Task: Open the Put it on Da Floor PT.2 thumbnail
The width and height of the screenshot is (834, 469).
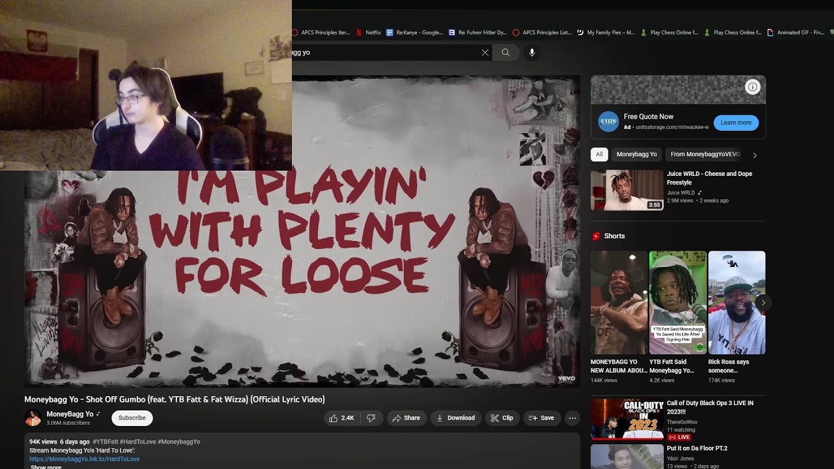Action: 627,457
